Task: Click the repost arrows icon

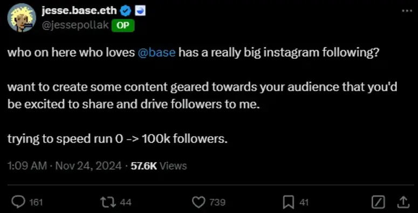Action: (x=108, y=202)
